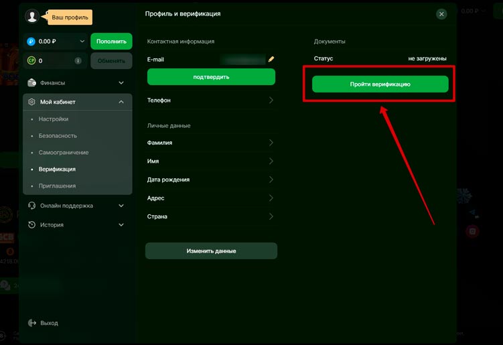Click the не загружены status value
The width and height of the screenshot is (503, 345).
(427, 58)
